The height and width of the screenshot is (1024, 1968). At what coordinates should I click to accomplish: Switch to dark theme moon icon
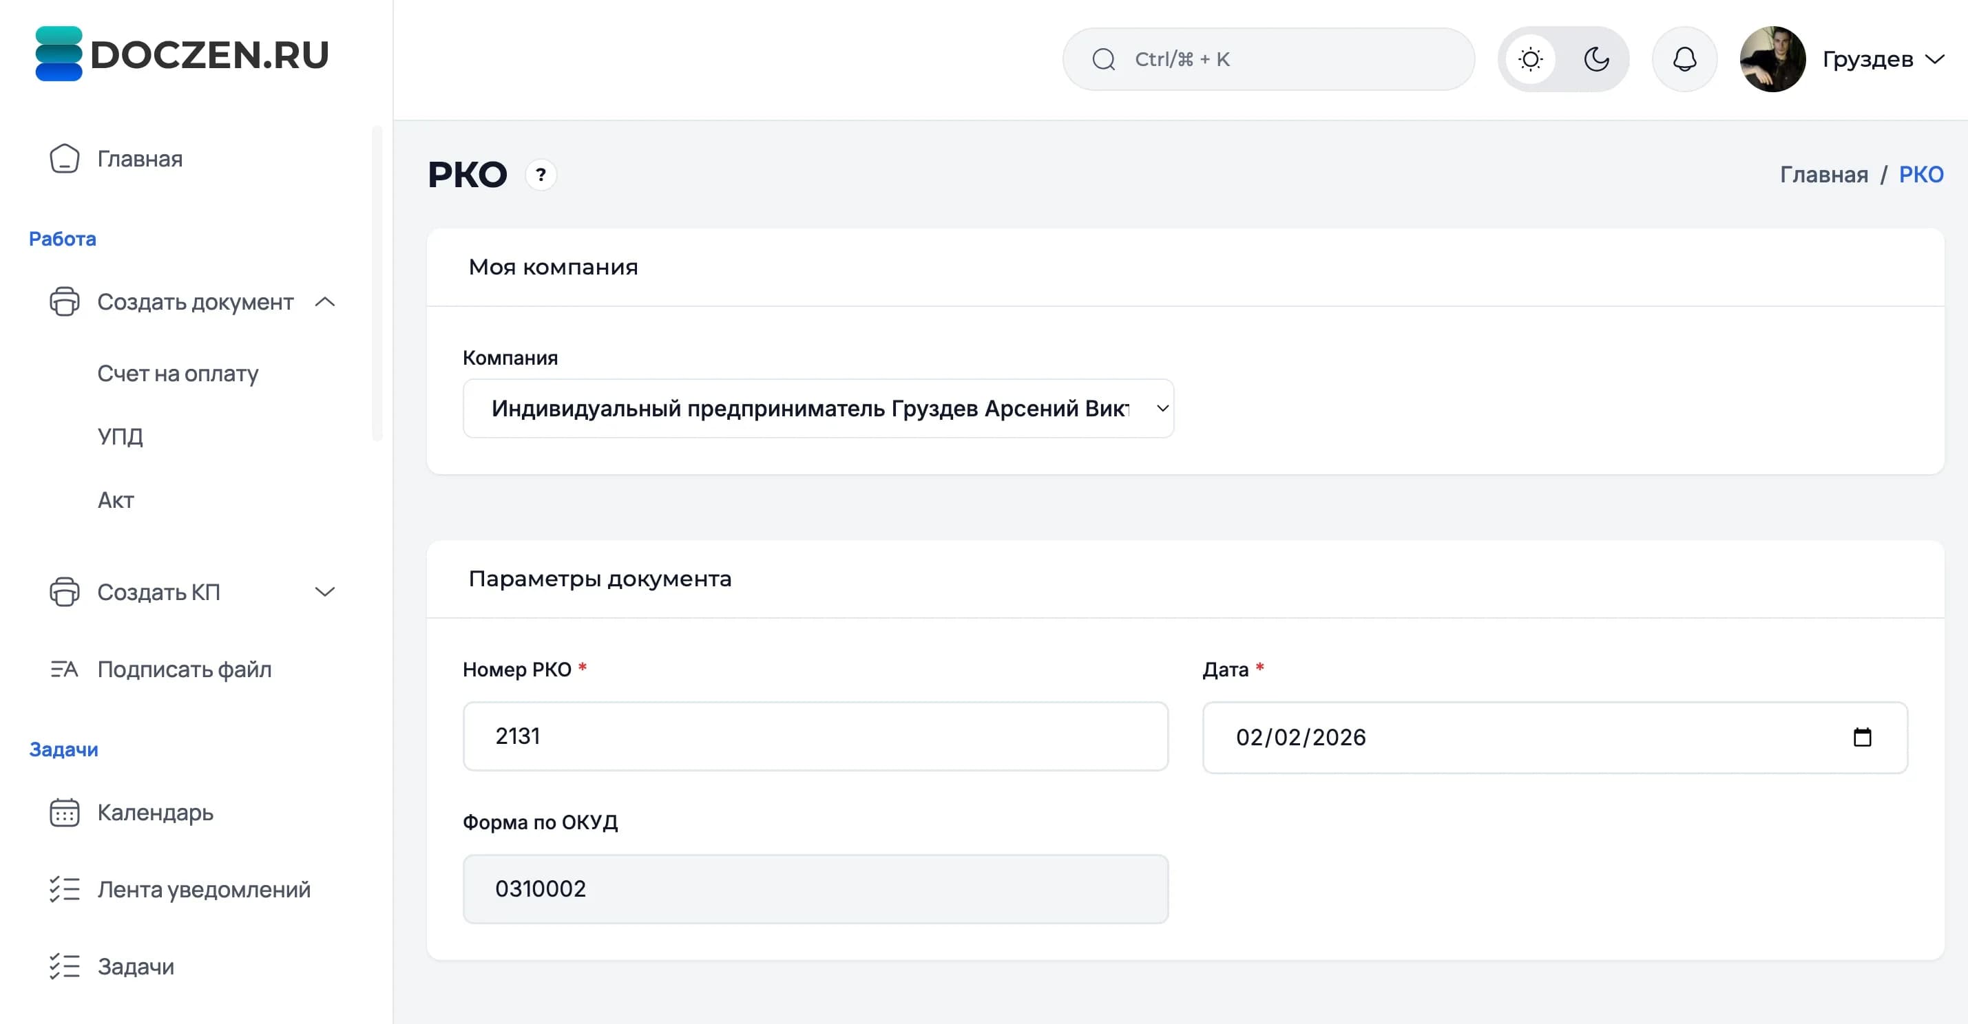tap(1596, 60)
